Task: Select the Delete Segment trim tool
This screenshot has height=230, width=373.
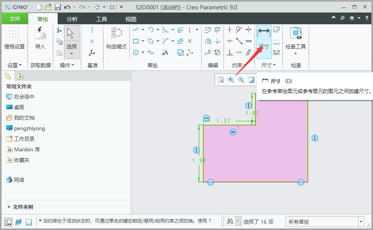Action: point(217,30)
